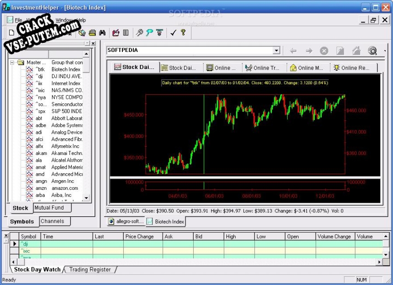393x285 pixels.
Task: Click the wrench settings toolbar icon
Action: click(x=139, y=33)
